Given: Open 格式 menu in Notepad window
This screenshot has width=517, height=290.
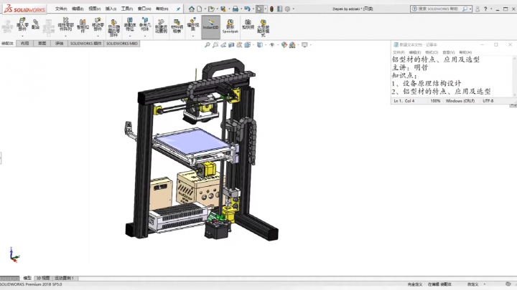Looking at the screenshot, I should [x=432, y=52].
